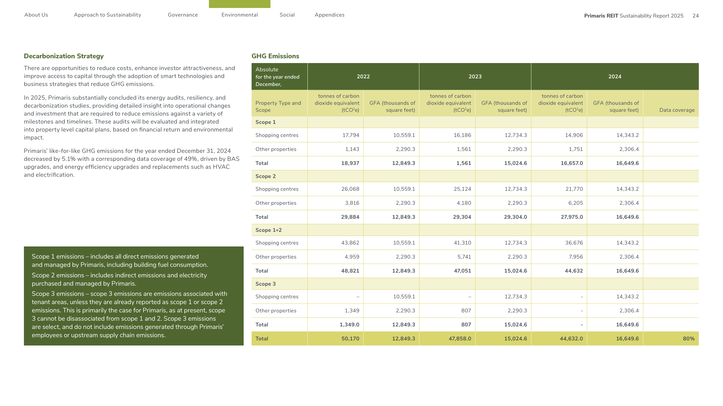This screenshot has height=406, width=723.
Task: Click the 16,186 emissions value
Action: tap(462, 135)
